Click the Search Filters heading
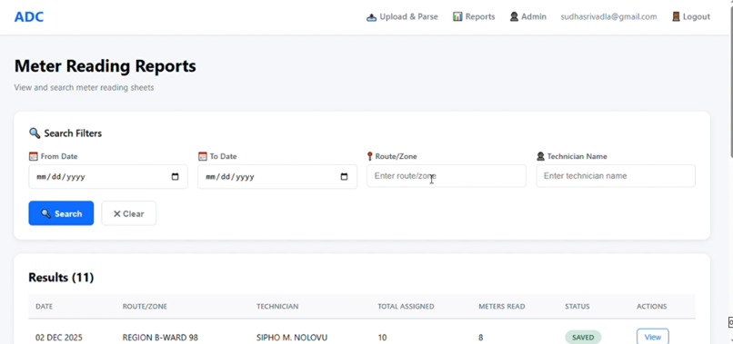 pyautogui.click(x=73, y=133)
